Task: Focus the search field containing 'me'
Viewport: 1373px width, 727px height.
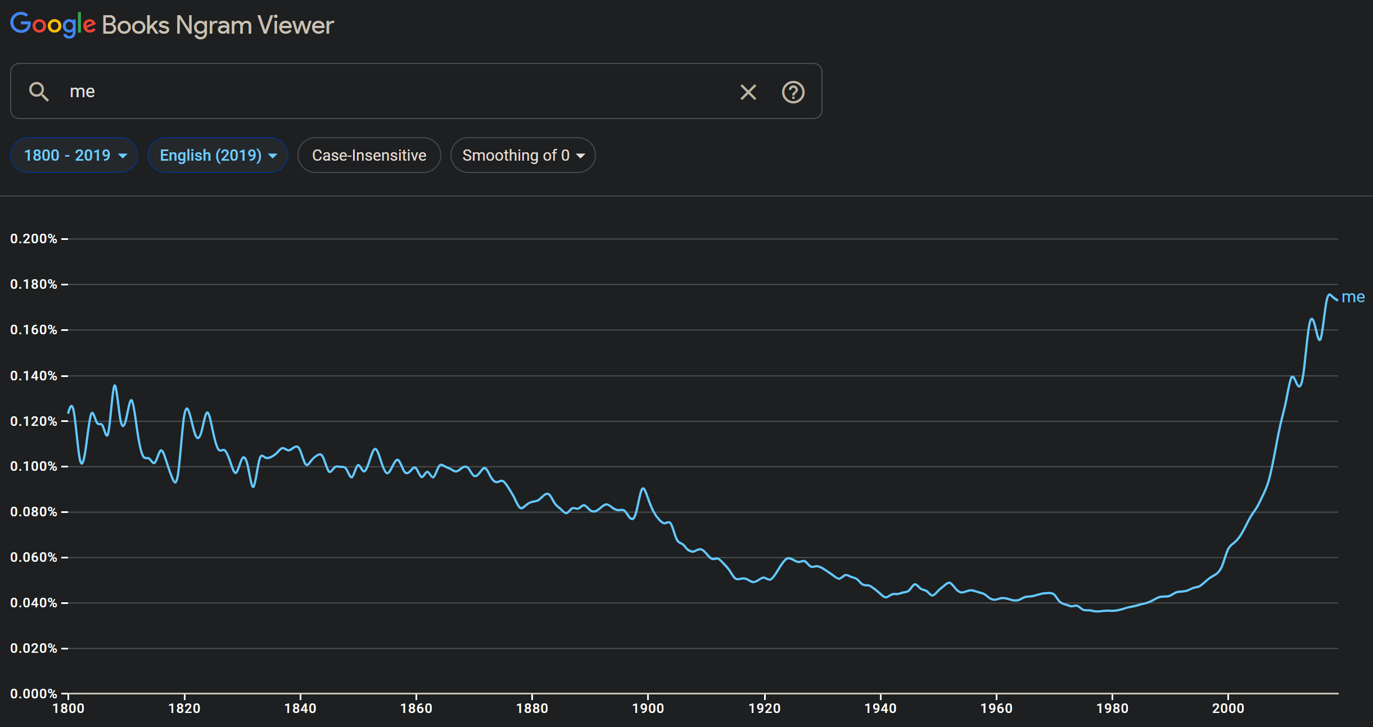Action: 416,91
